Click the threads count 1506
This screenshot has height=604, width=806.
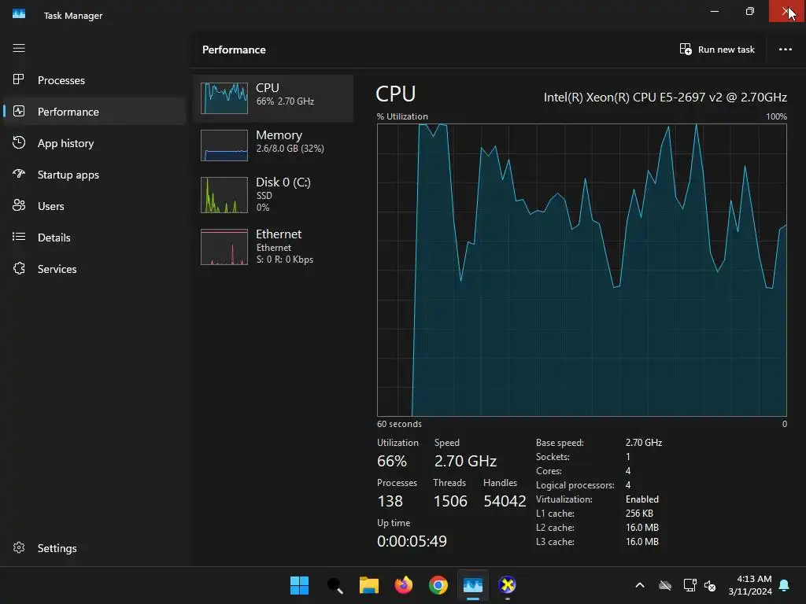pyautogui.click(x=450, y=501)
